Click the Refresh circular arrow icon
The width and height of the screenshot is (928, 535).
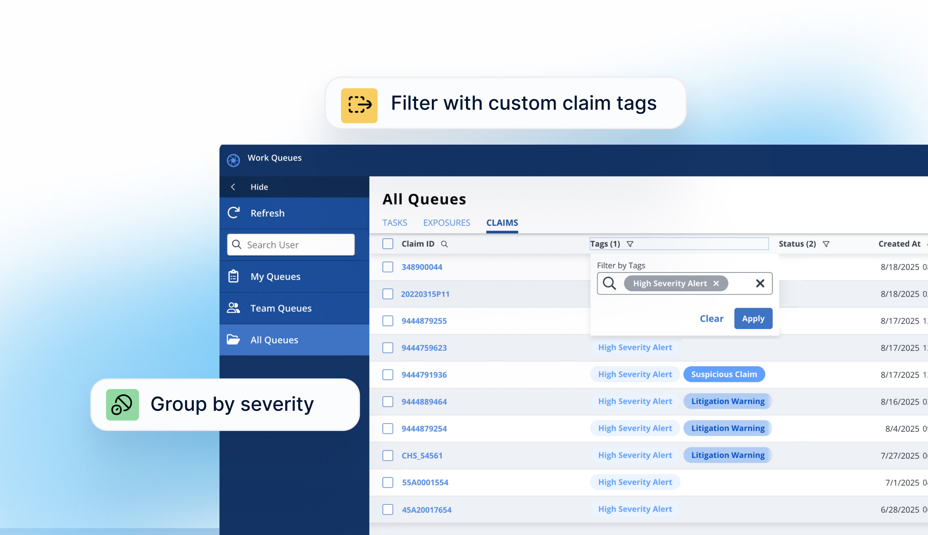click(x=233, y=213)
